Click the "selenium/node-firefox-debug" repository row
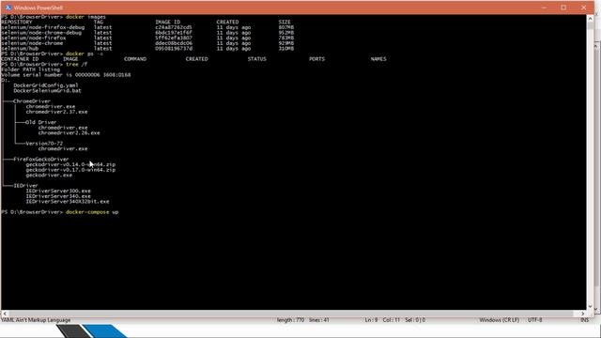This screenshot has width=601, height=338. 147,27
